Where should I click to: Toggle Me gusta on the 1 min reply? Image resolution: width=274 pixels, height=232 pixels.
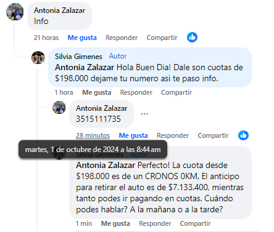115,223
